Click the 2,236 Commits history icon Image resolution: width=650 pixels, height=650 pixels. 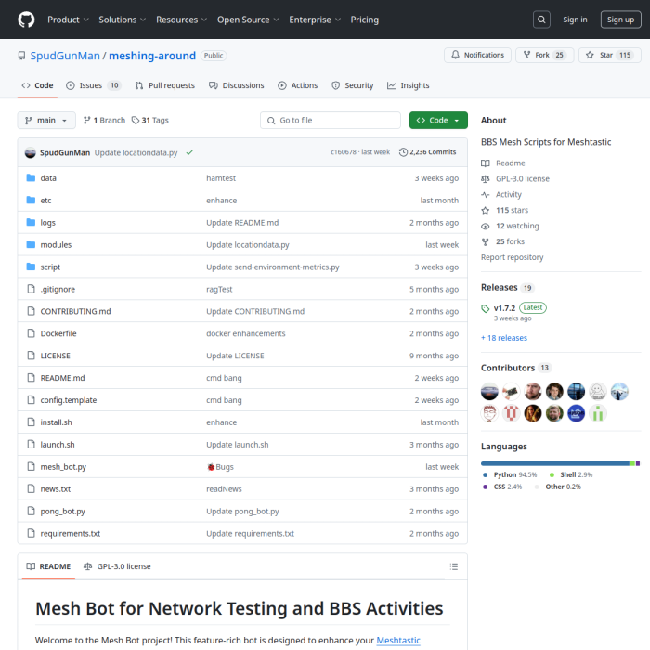pyautogui.click(x=404, y=152)
